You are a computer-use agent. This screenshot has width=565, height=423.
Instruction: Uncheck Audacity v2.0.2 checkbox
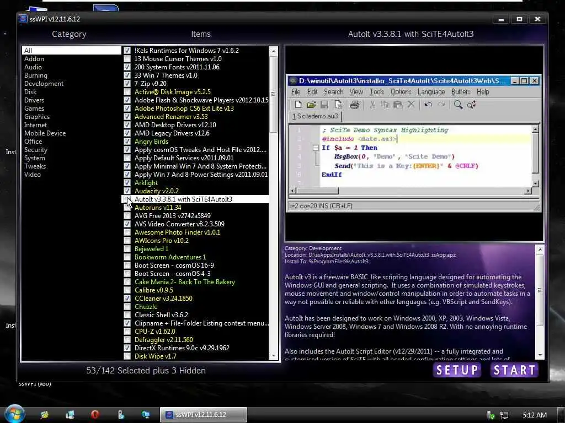point(127,191)
